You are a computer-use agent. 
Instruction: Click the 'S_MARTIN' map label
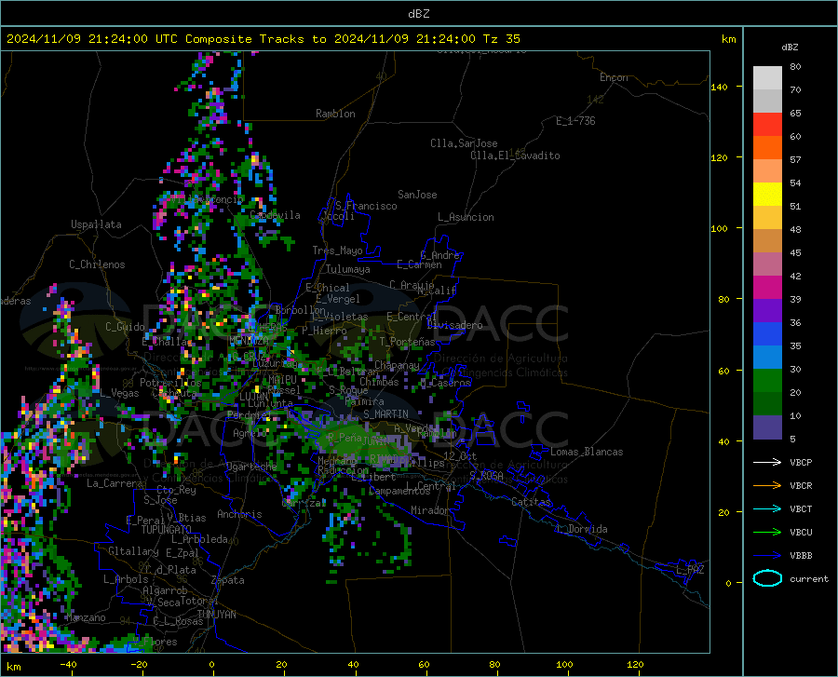(385, 414)
